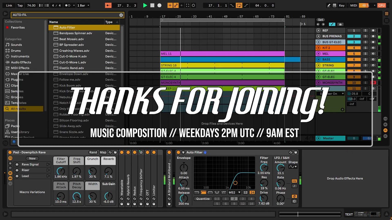Open the MS2 filter circuit dropdown

tap(235, 193)
